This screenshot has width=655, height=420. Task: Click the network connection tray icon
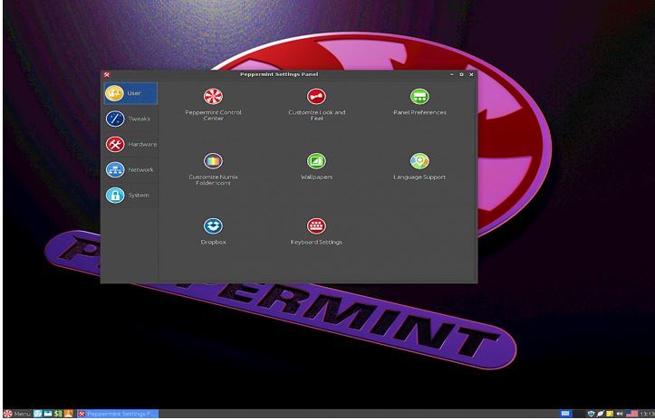coord(601,414)
